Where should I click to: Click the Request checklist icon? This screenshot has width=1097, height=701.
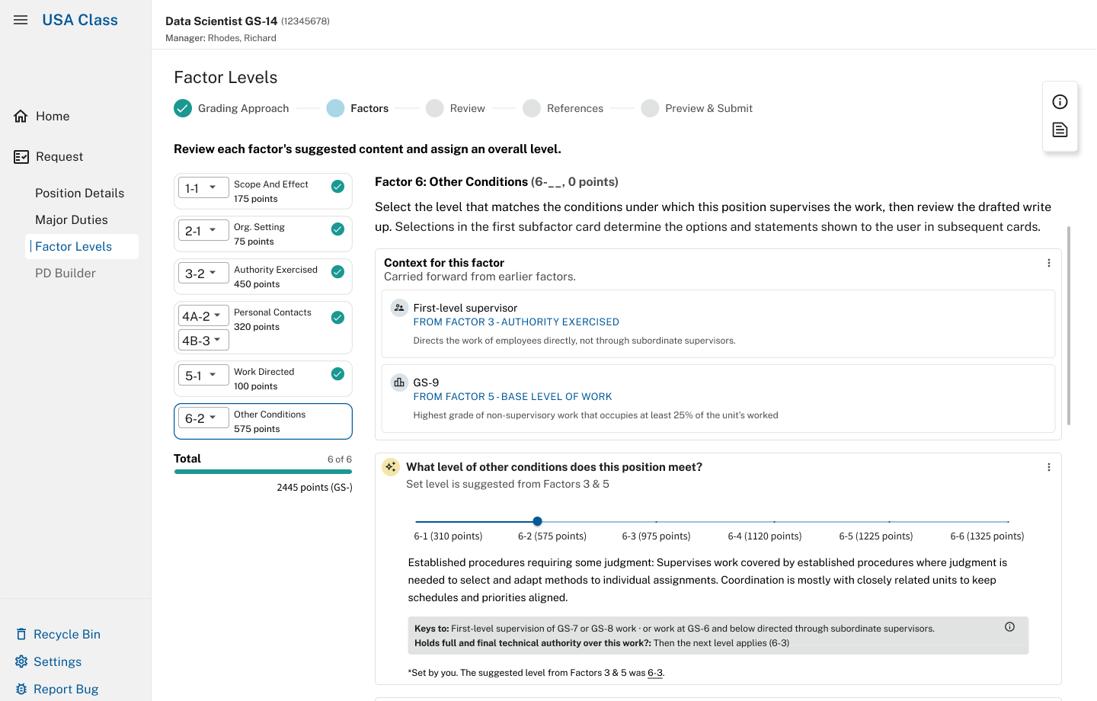(x=21, y=157)
